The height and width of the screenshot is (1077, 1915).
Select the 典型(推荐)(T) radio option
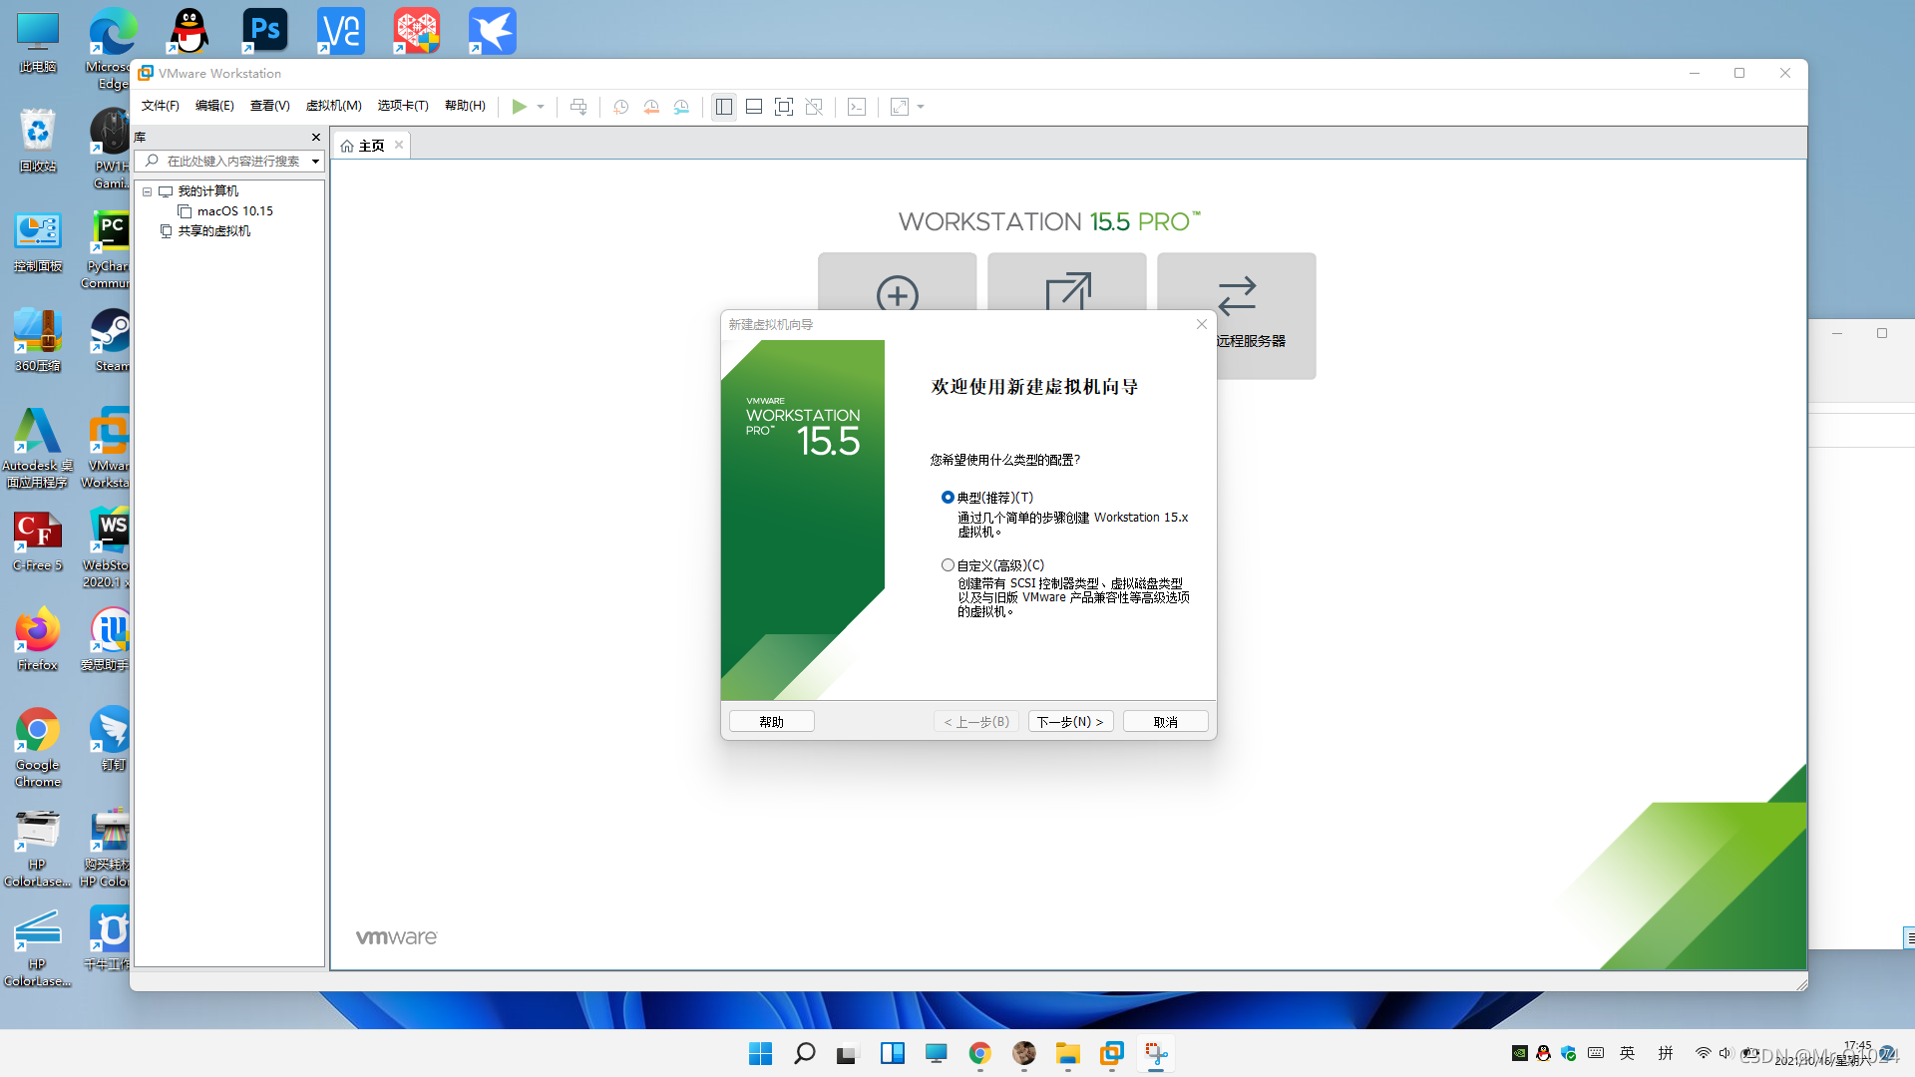pos(948,498)
